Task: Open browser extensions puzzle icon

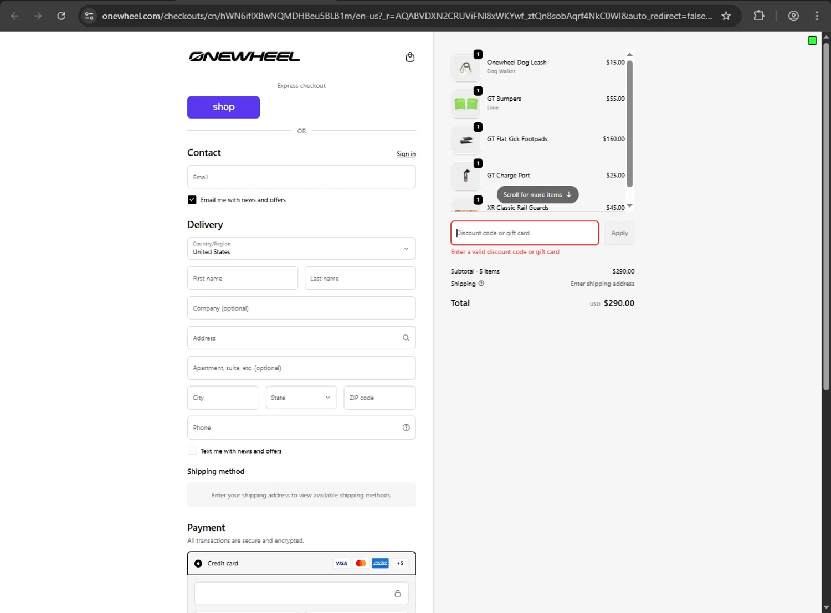Action: [758, 16]
